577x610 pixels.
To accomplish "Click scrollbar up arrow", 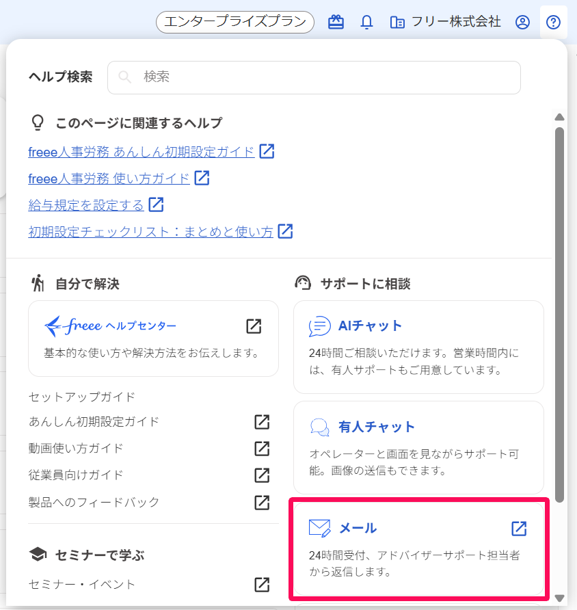I will (559, 117).
